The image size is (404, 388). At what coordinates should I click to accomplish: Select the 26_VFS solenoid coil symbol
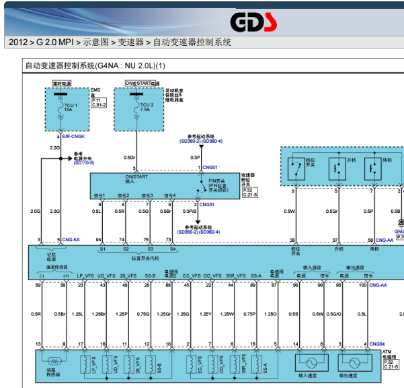tap(129, 364)
